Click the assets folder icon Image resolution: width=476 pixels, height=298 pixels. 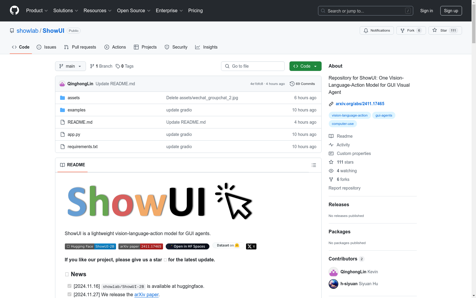pyautogui.click(x=62, y=98)
